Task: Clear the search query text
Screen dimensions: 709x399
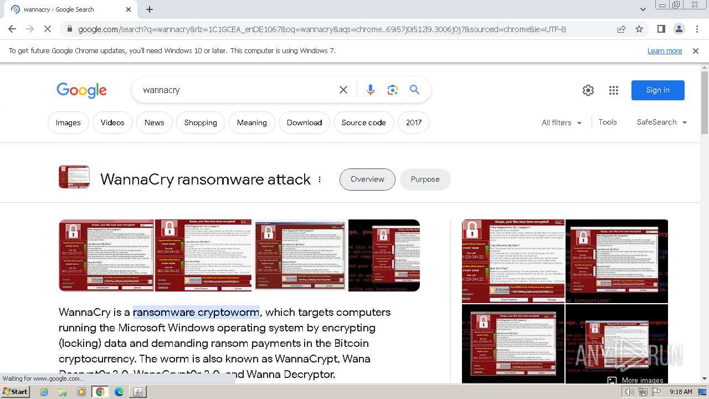Action: 343,90
